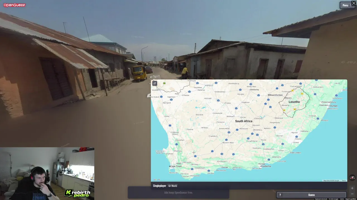The width and height of the screenshot is (357, 200).
Task: Open map Terms link
Action: point(344,181)
